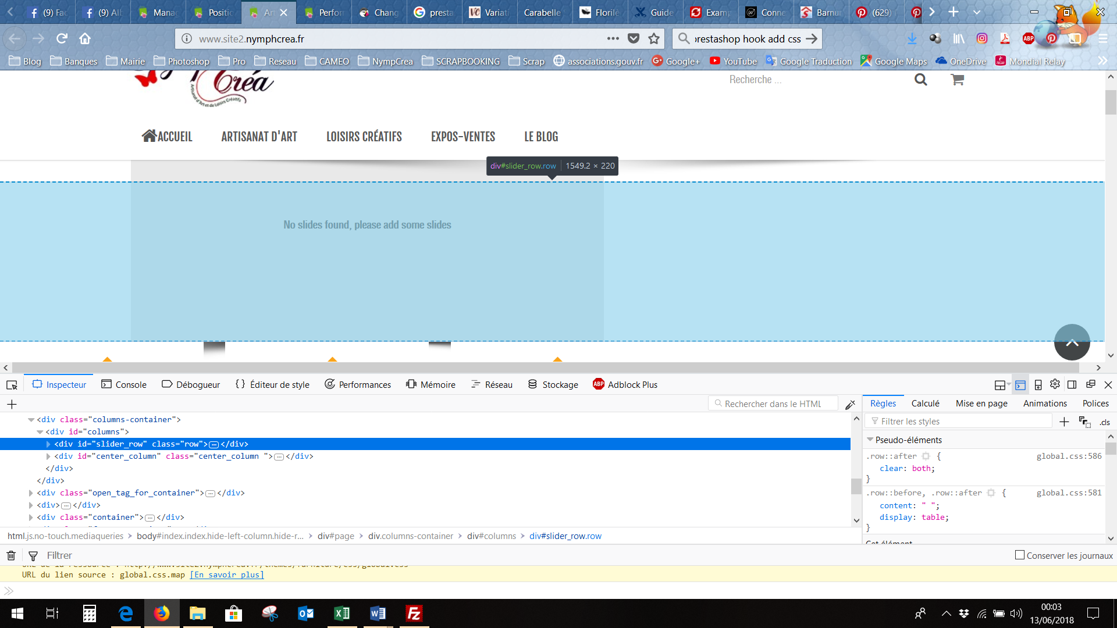The height and width of the screenshot is (628, 1117).
Task: Open the LOISIRS CRÉATIFS menu link
Action: coord(364,137)
